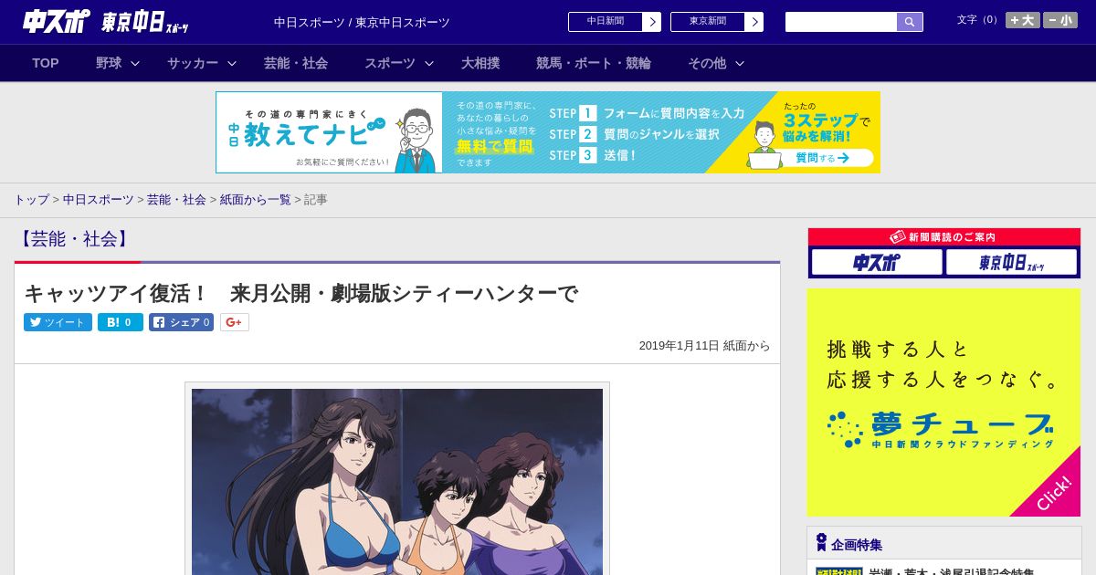Click the date text 2019年1月11日 紙面から

[x=704, y=346]
